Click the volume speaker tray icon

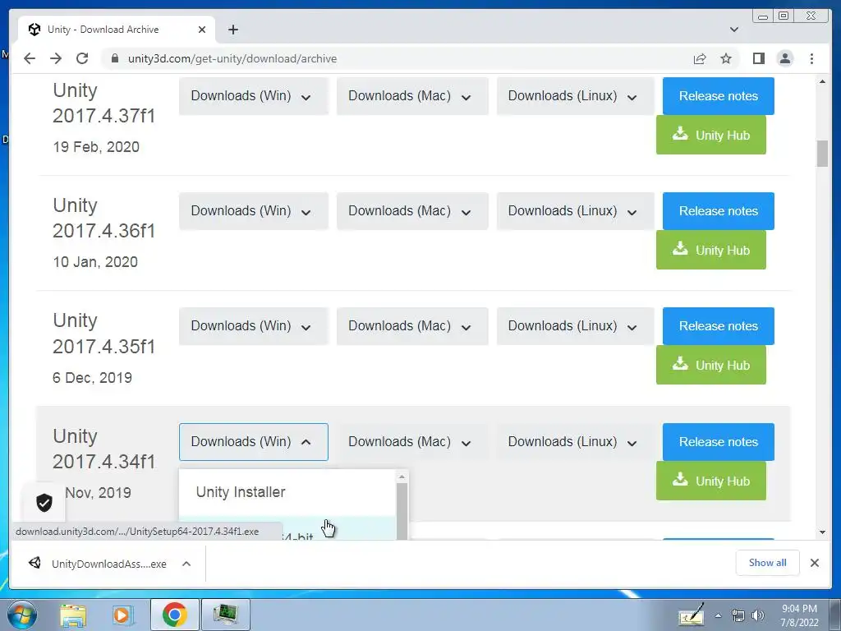click(x=758, y=615)
